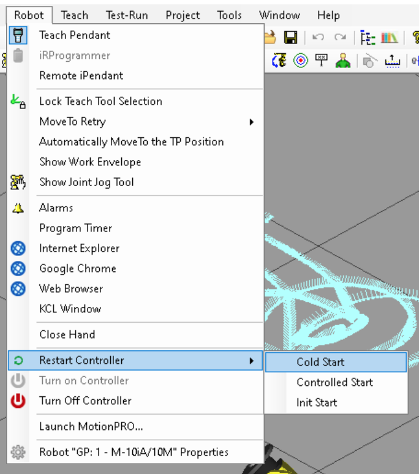The height and width of the screenshot is (474, 419).
Task: Choose Automatically MoveTo the TP Position
Action: pos(135,141)
